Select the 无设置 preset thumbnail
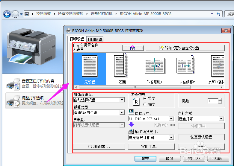Screen dimensions: 234x166 [x=90, y=69]
